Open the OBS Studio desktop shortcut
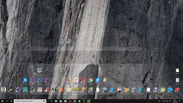 [x=32, y=90]
